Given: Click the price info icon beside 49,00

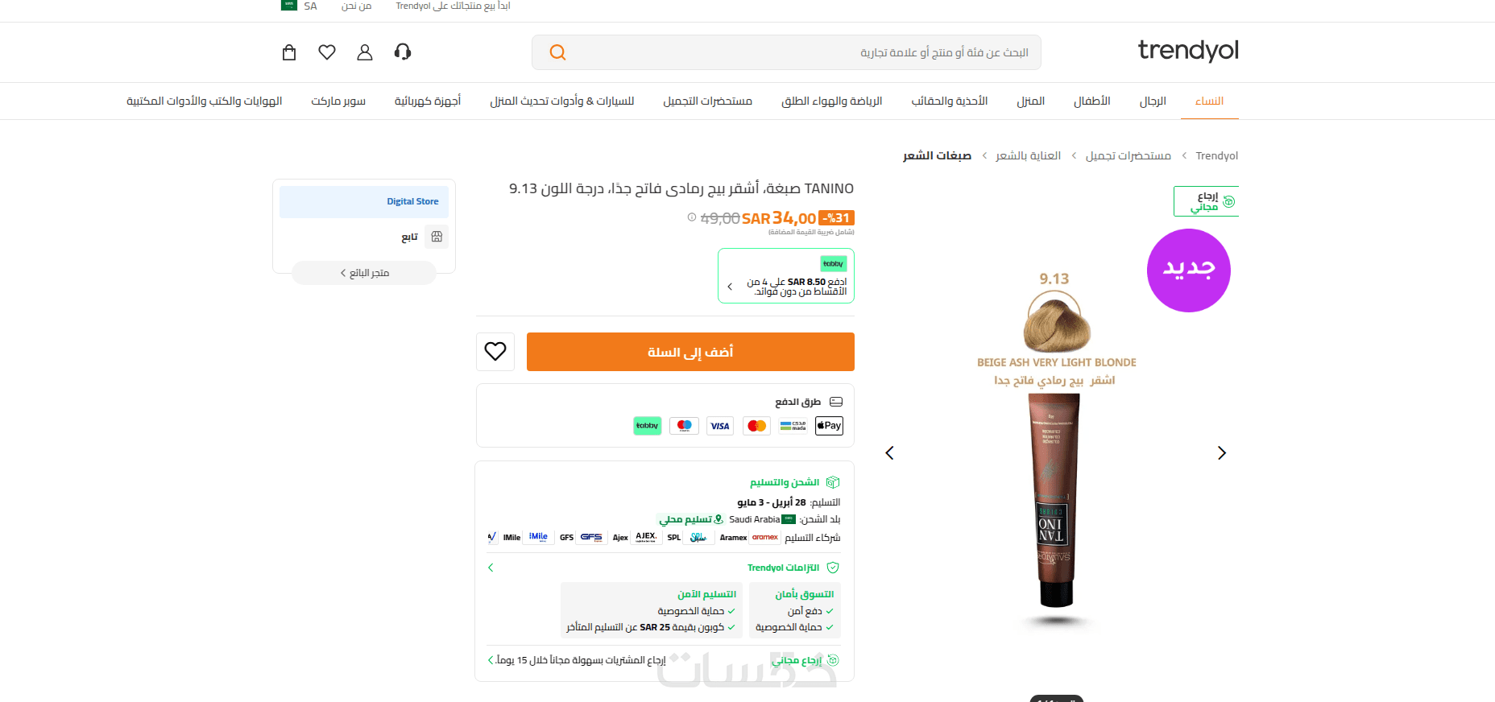Looking at the screenshot, I should tap(692, 217).
